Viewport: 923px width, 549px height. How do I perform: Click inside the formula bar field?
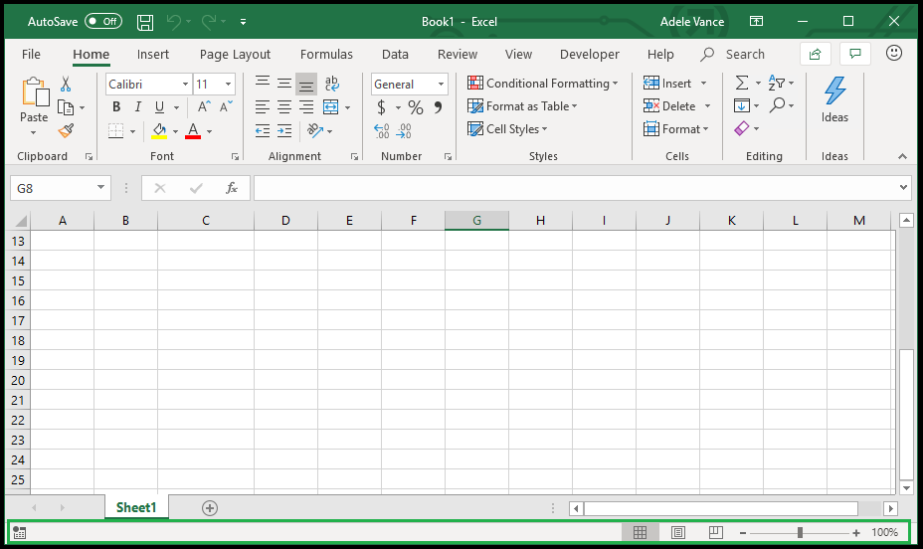(x=577, y=188)
